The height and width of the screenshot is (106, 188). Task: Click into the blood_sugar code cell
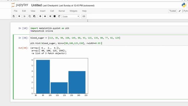[109, 41]
